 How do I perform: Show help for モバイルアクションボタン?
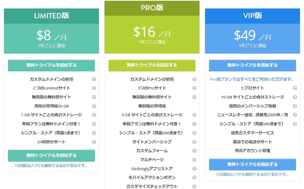(194, 177)
